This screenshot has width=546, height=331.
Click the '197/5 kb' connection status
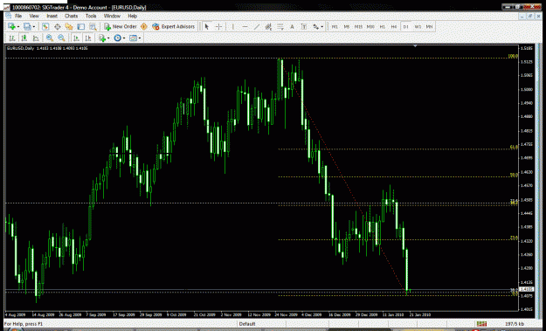515,324
